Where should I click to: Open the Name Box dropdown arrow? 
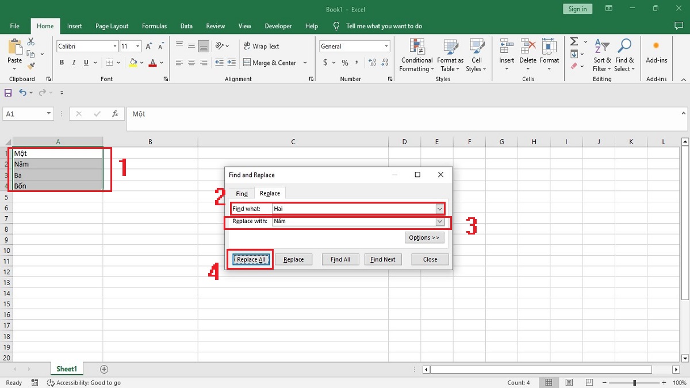click(x=48, y=114)
